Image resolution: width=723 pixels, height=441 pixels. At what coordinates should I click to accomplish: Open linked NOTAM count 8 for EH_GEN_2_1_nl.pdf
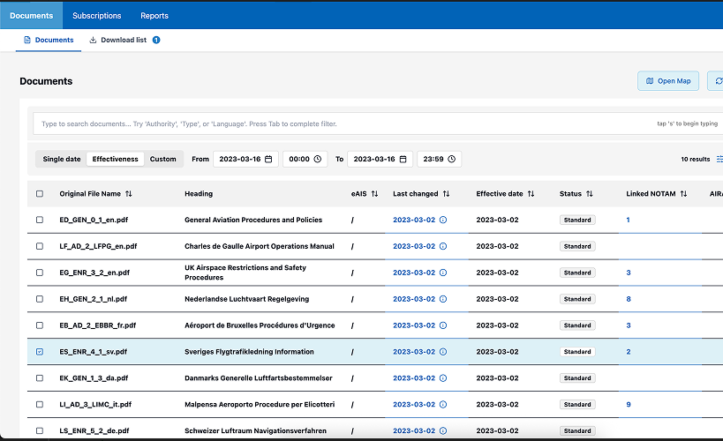[x=629, y=300]
